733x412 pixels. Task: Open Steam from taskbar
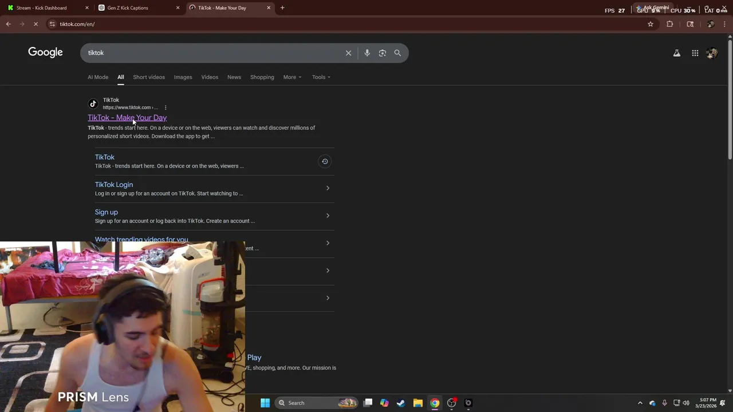401,403
